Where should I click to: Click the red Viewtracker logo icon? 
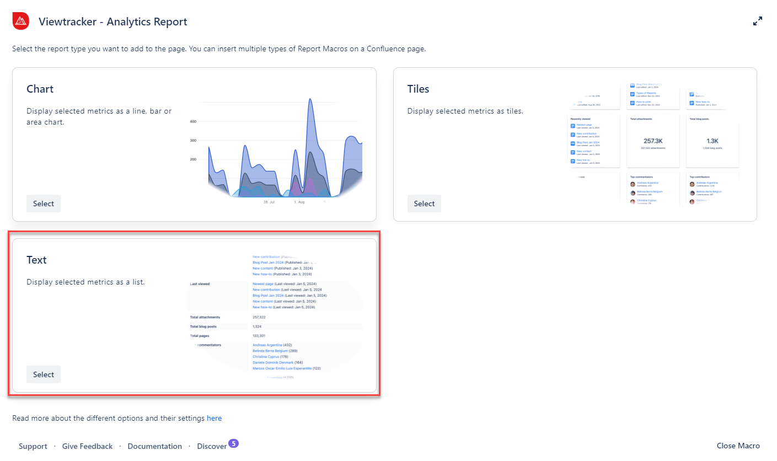(x=21, y=22)
